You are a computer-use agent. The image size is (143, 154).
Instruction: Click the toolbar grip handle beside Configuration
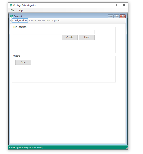[x=11, y=20]
